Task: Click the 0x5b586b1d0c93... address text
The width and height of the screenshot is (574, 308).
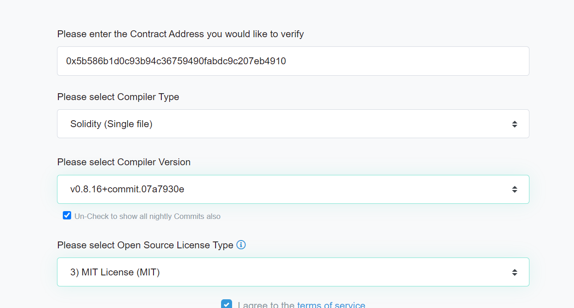Action: point(176,61)
